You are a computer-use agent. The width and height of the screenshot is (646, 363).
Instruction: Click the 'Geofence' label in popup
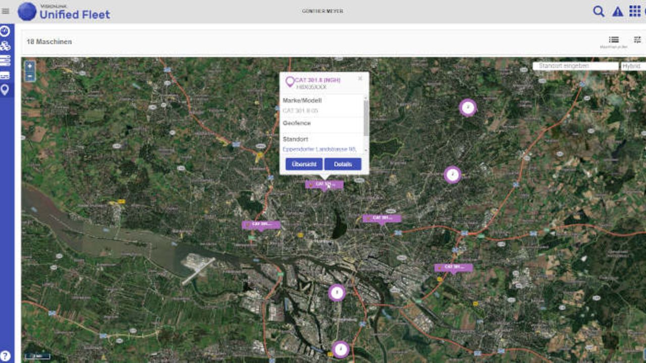tap(297, 123)
